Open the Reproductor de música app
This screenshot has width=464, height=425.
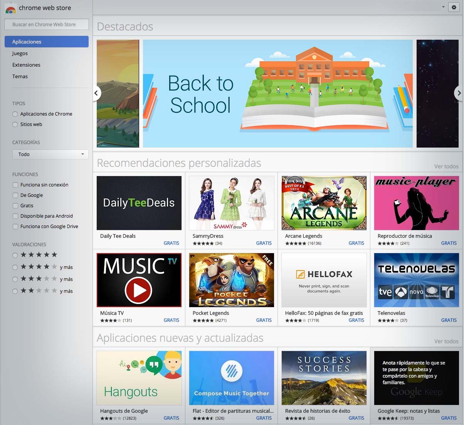[416, 203]
